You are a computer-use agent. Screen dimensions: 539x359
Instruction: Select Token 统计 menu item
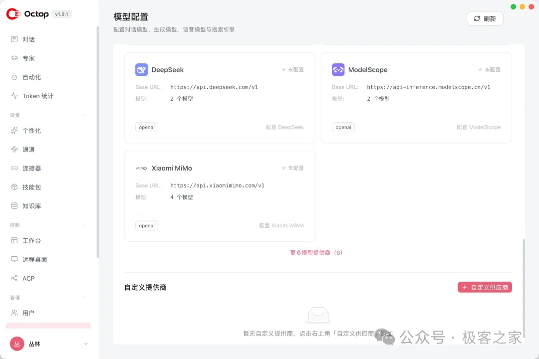pos(48,96)
